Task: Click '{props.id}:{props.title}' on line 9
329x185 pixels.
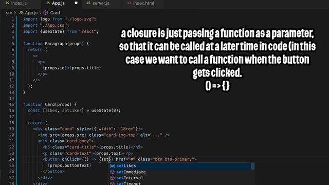Action: (x=72, y=68)
